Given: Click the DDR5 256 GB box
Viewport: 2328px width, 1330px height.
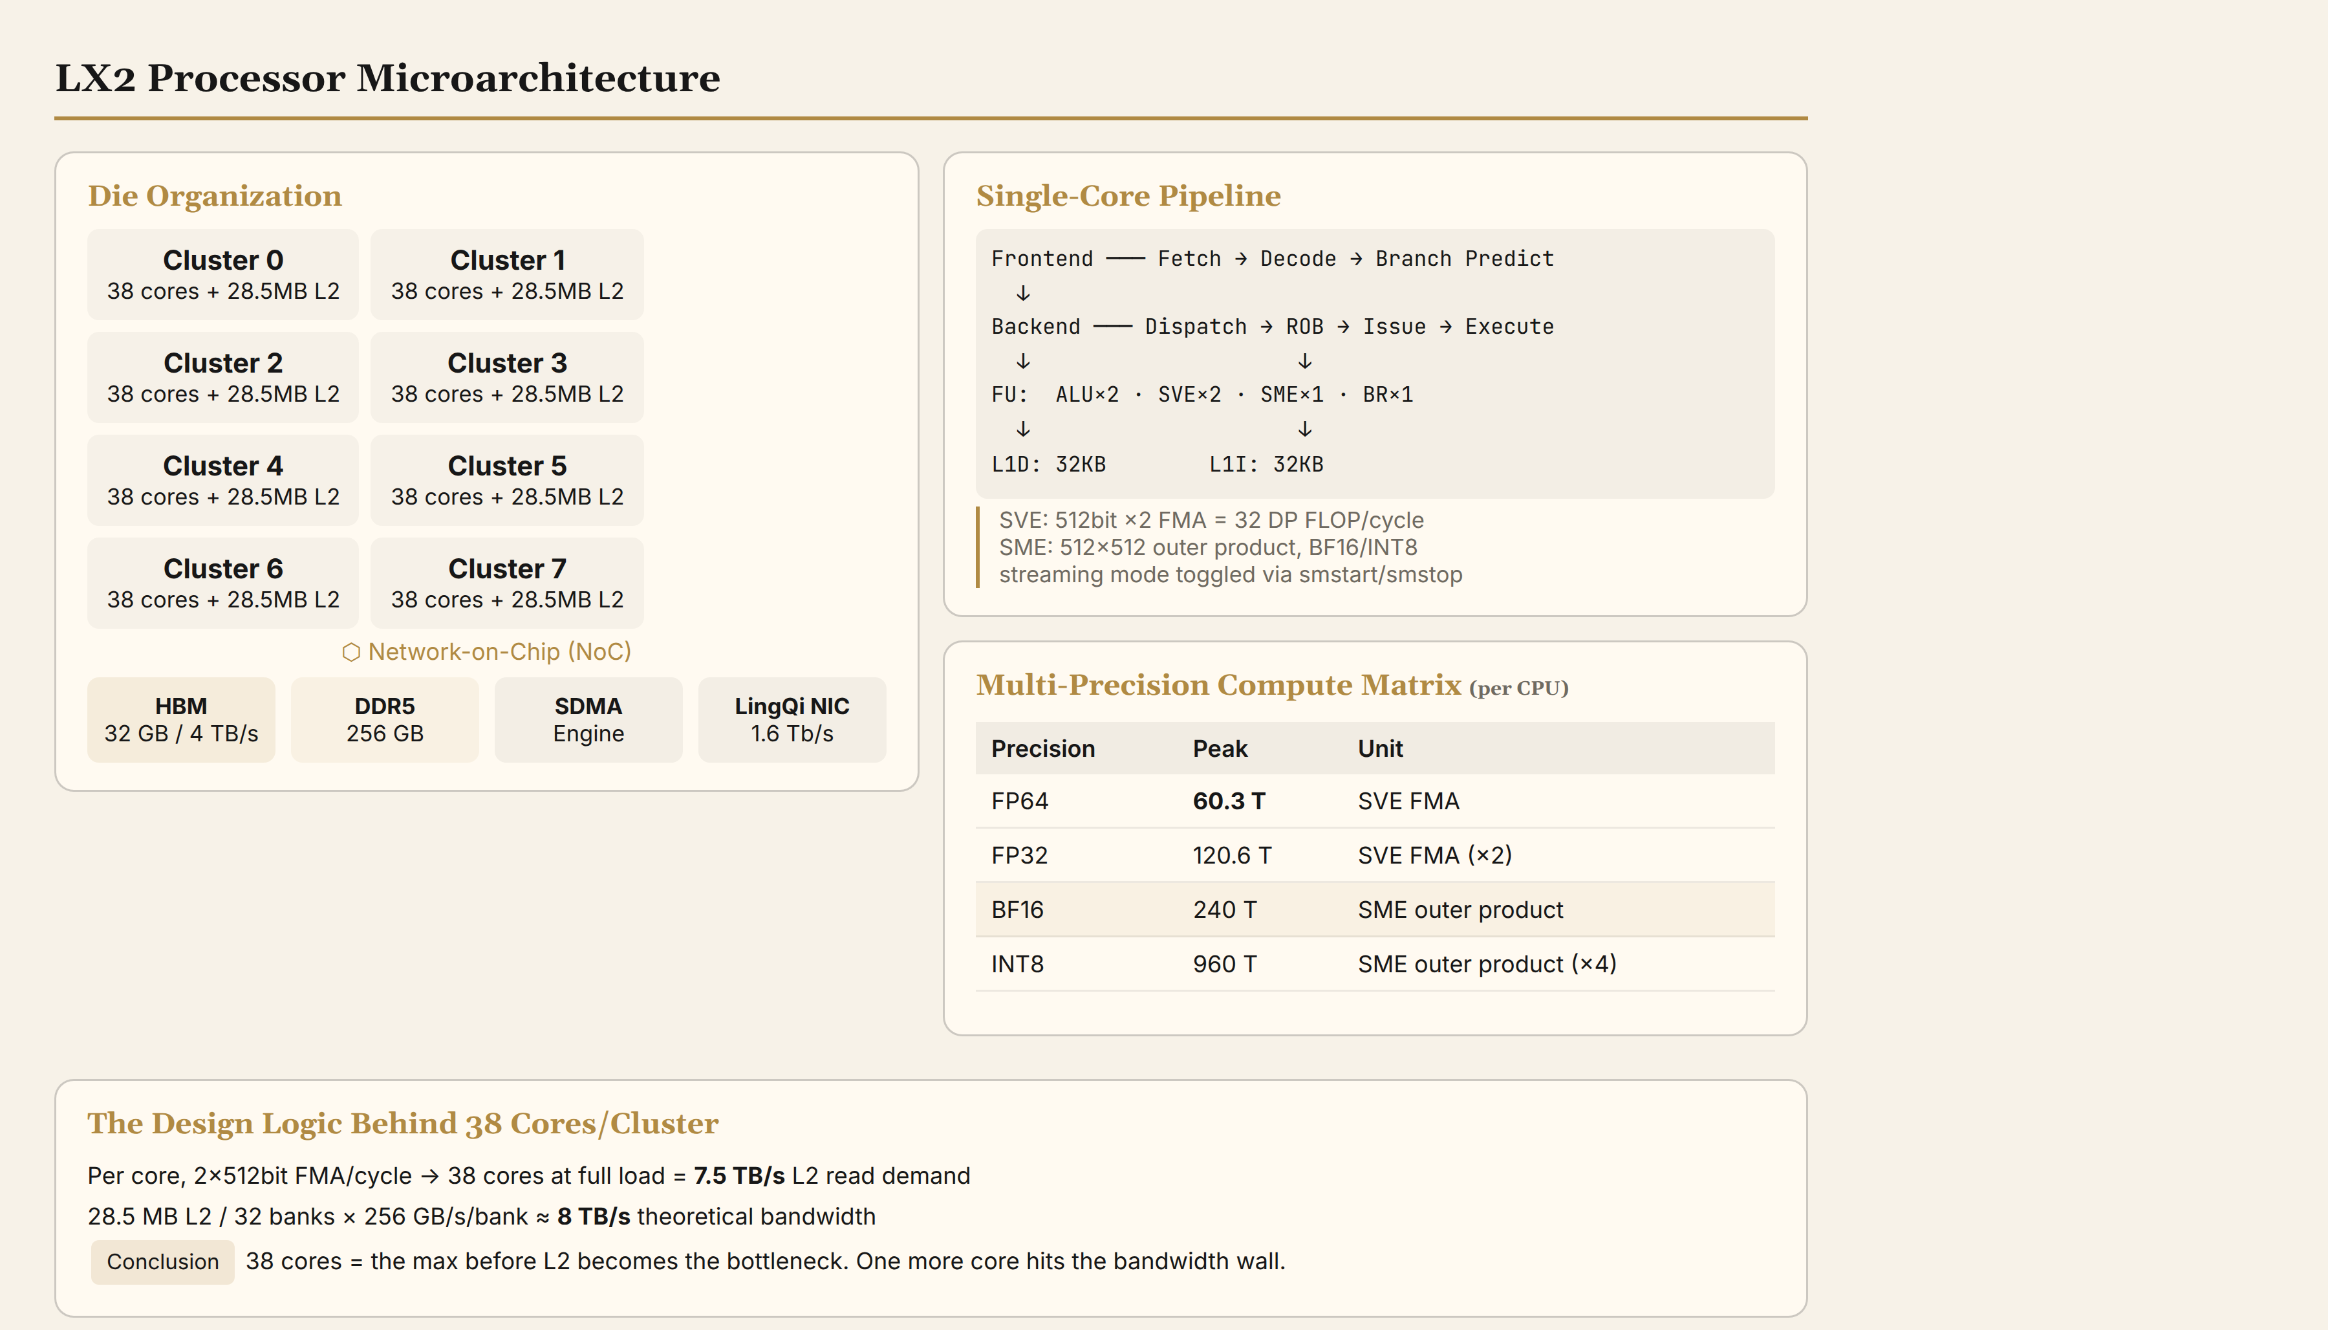Looking at the screenshot, I should [x=384, y=720].
